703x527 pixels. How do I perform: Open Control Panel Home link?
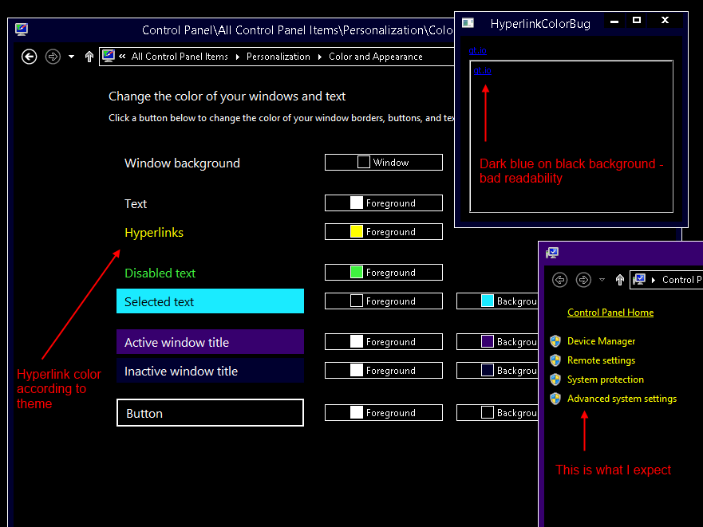point(610,313)
